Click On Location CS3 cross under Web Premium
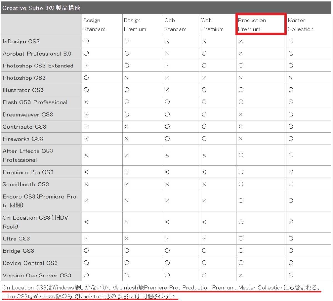The image size is (333, 301). [x=204, y=222]
